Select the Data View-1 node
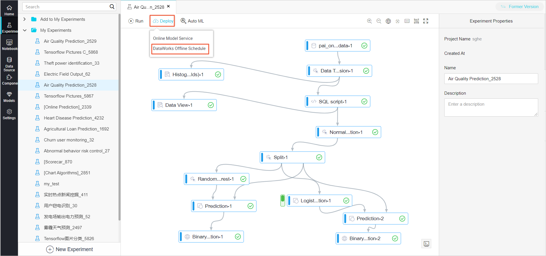Image resolution: width=546 pixels, height=256 pixels. [184, 105]
